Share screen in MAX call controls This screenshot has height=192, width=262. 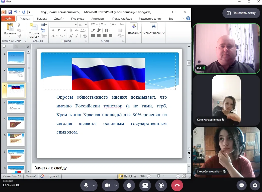[x=145, y=185]
